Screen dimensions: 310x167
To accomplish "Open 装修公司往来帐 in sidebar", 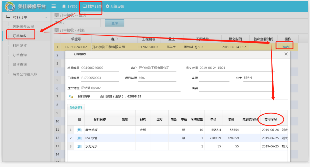I will [25, 74].
